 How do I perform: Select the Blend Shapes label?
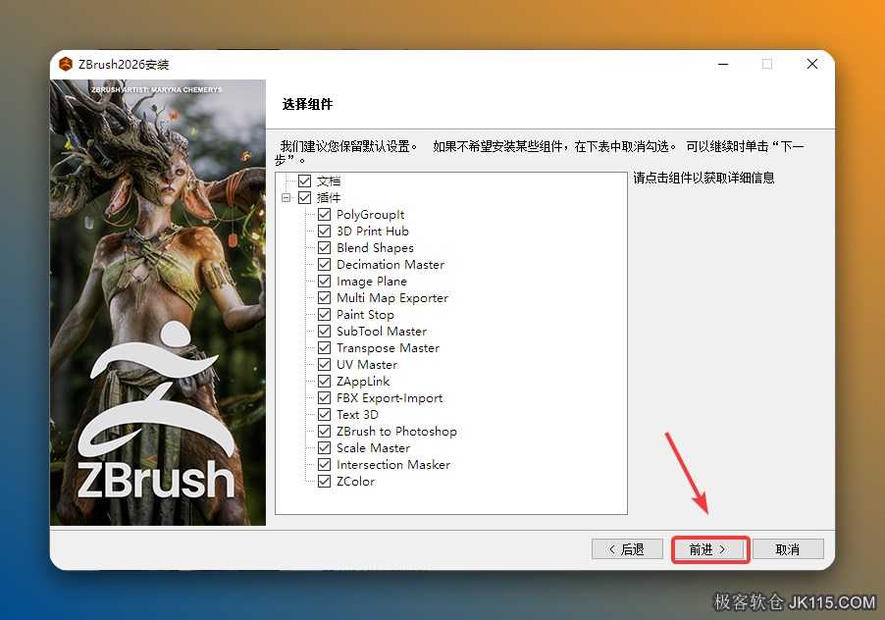(x=375, y=247)
